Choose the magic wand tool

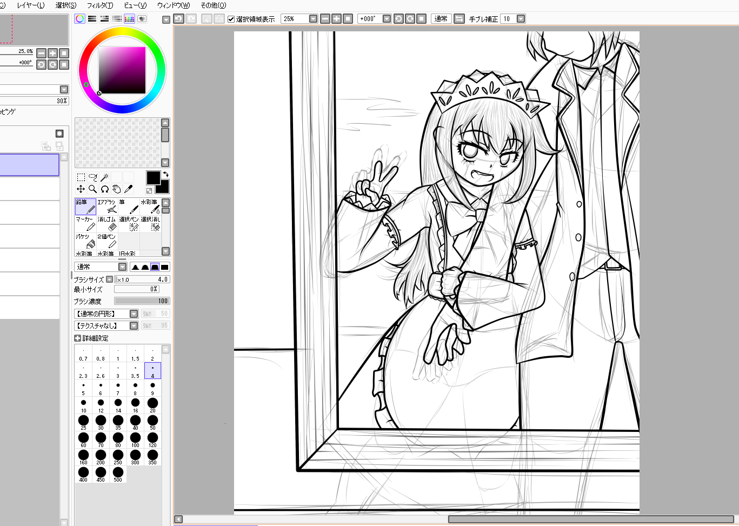tap(104, 177)
